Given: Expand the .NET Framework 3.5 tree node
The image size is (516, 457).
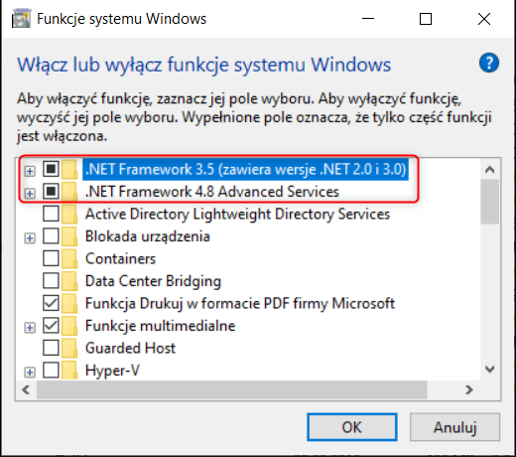Looking at the screenshot, I should pyautogui.click(x=30, y=171).
